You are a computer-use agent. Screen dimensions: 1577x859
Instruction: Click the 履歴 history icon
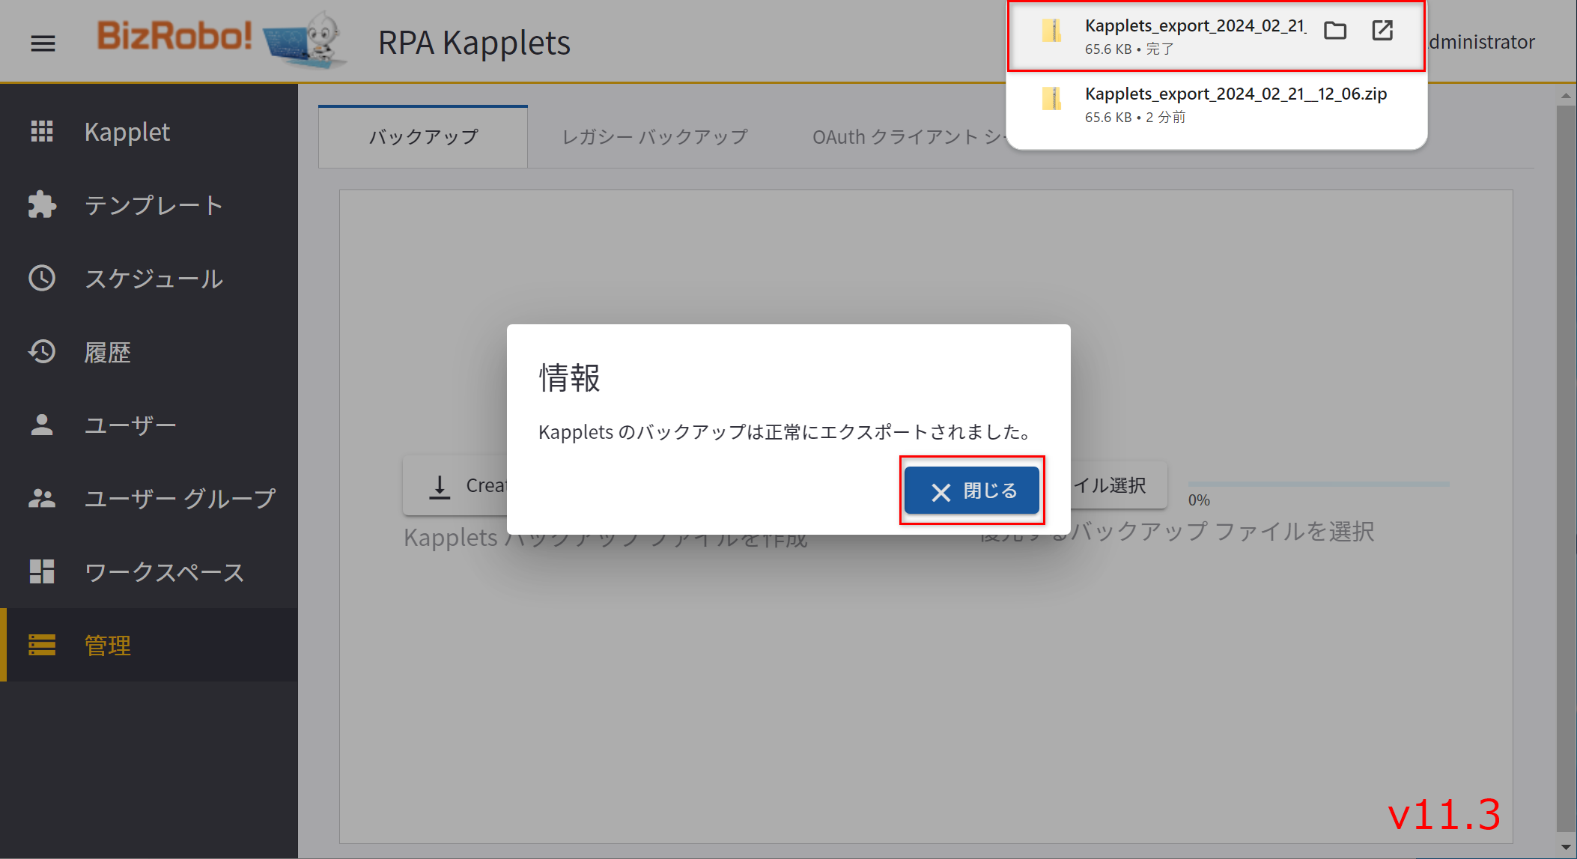[x=42, y=351]
